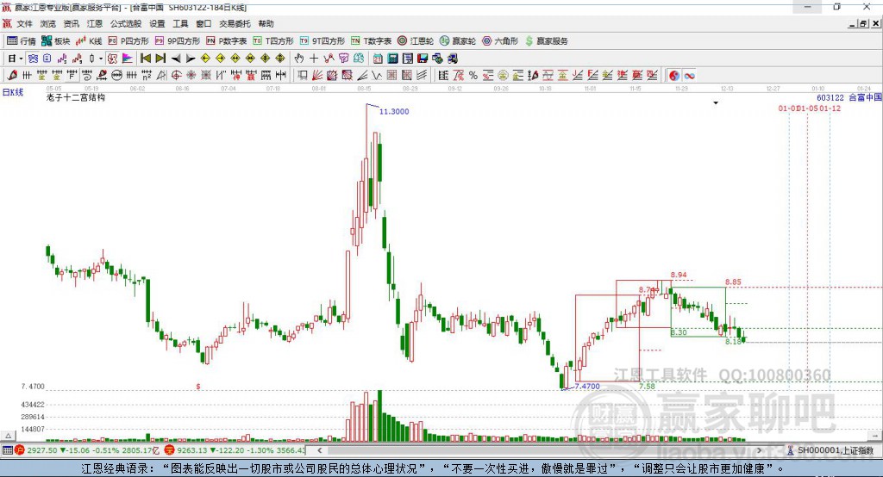Select the empty rectangle drawing tool
This screenshot has width=883, height=477.
[x=303, y=76]
